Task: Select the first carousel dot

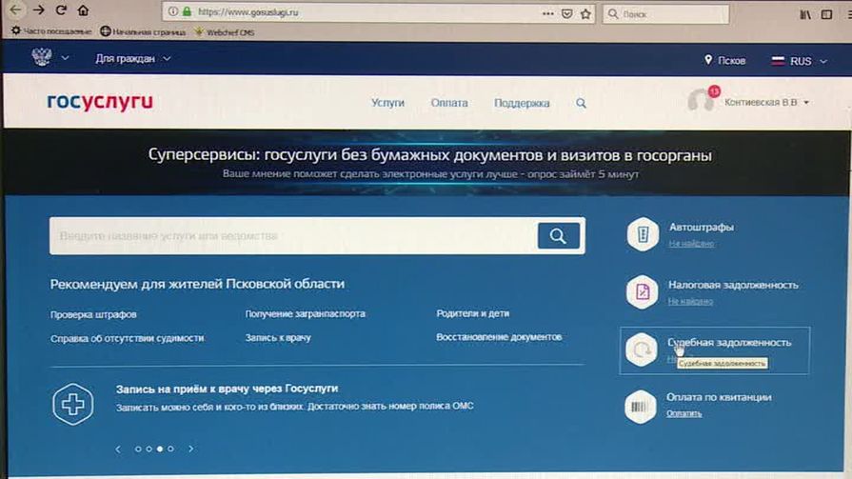Action: click(x=138, y=449)
